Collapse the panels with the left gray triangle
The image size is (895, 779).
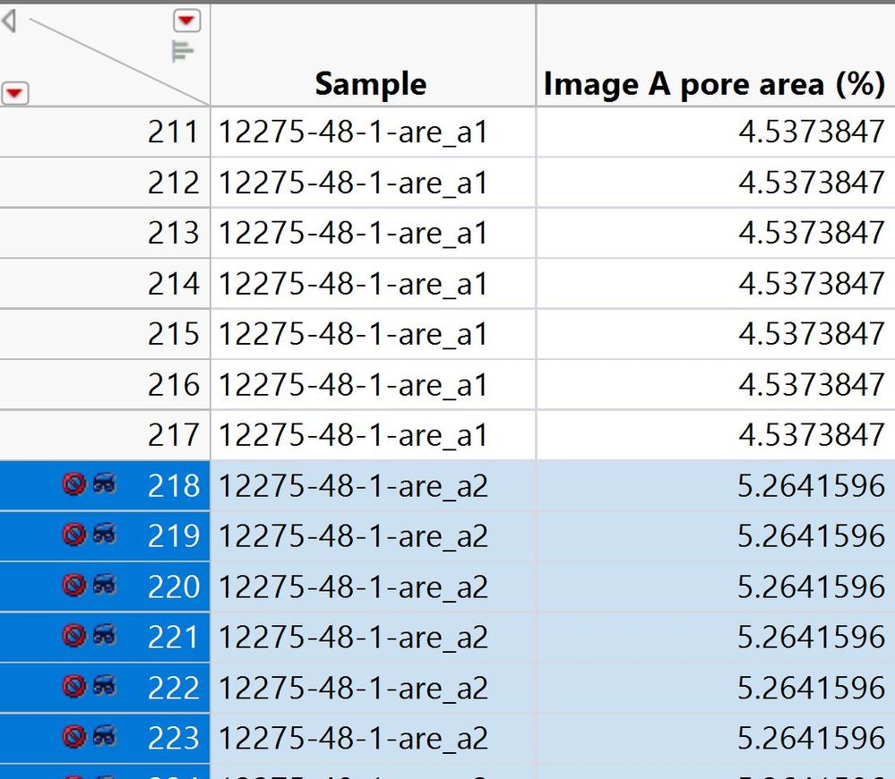[9, 21]
